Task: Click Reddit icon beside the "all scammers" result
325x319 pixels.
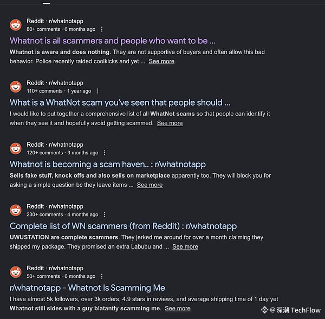Action: [x=16, y=25]
